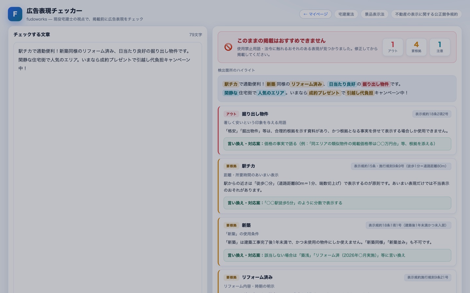The height and width of the screenshot is (293, 470).
Task: Click the 要根拠 badge on 新築 card
Action: tap(231, 225)
